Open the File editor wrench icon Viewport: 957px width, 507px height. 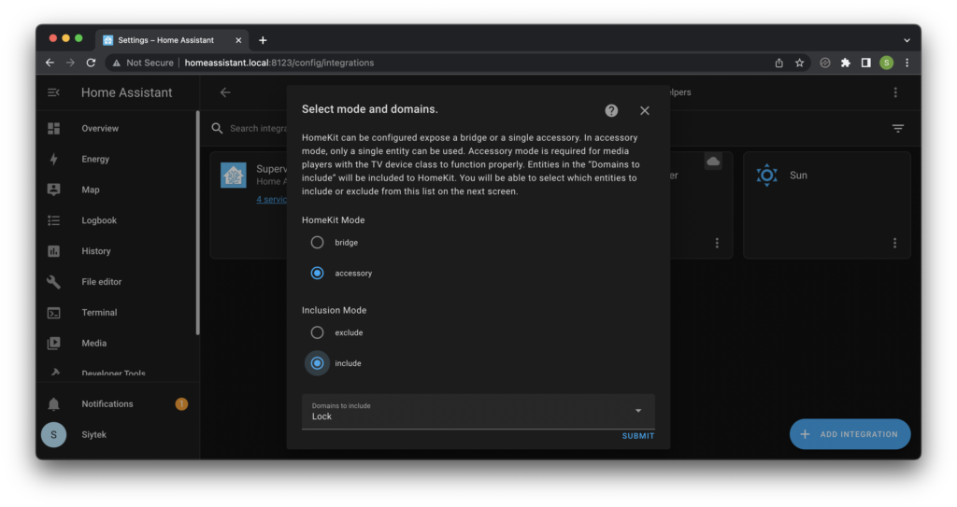(53, 282)
